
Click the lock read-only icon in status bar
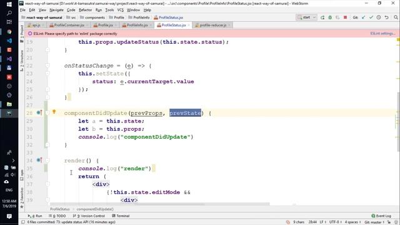pyautogui.click(x=389, y=222)
